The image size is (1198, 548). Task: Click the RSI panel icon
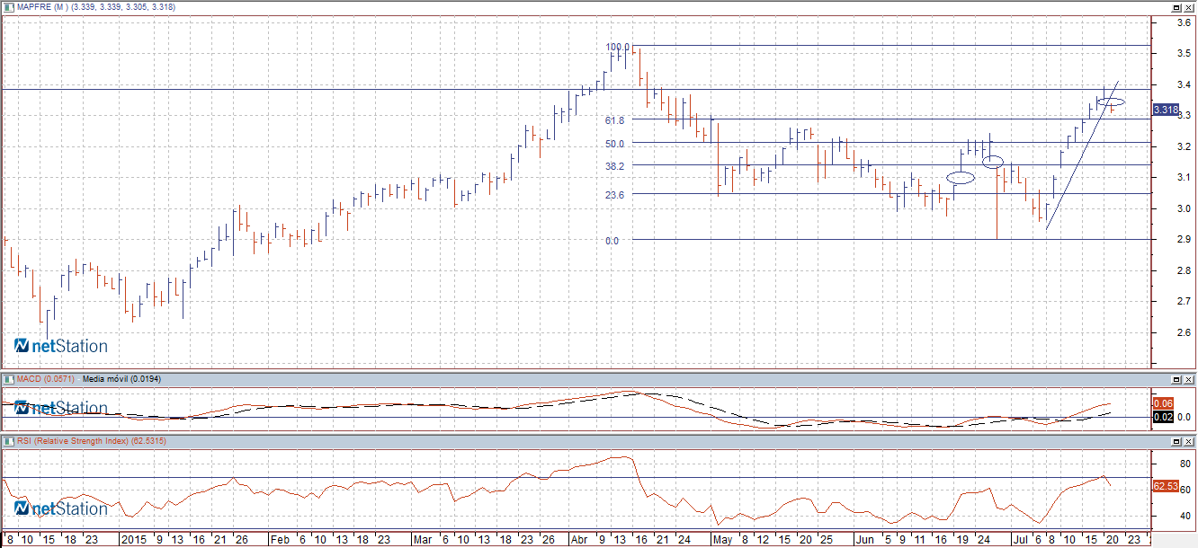[7, 442]
